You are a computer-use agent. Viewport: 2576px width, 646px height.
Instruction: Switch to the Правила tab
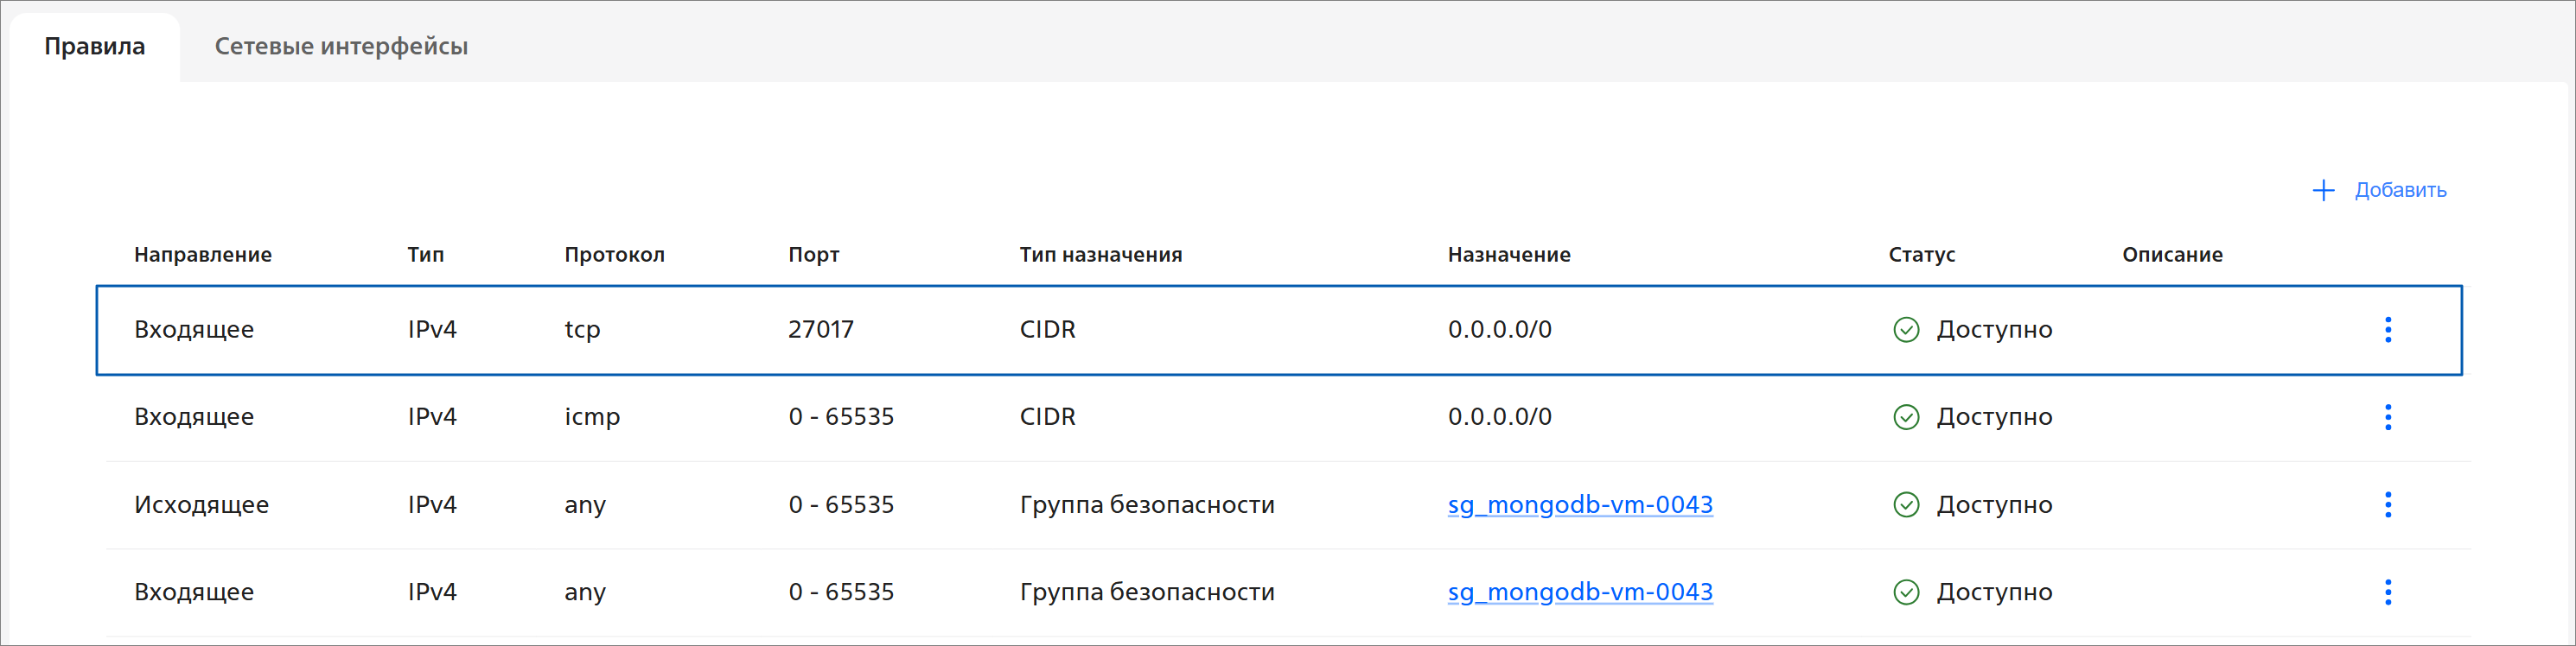pos(95,47)
